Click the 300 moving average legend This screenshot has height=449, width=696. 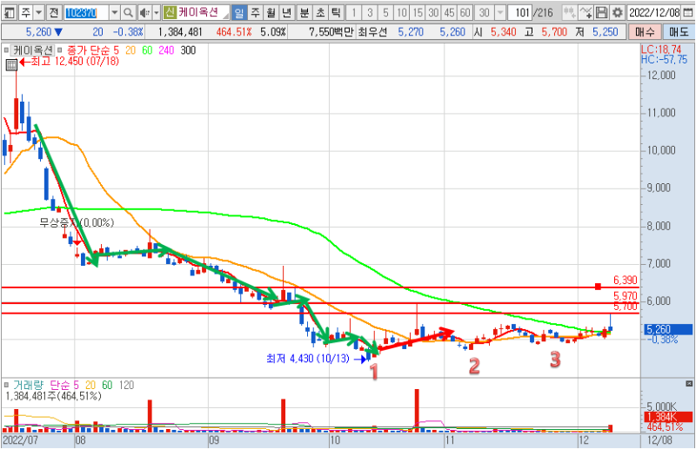tap(188, 50)
